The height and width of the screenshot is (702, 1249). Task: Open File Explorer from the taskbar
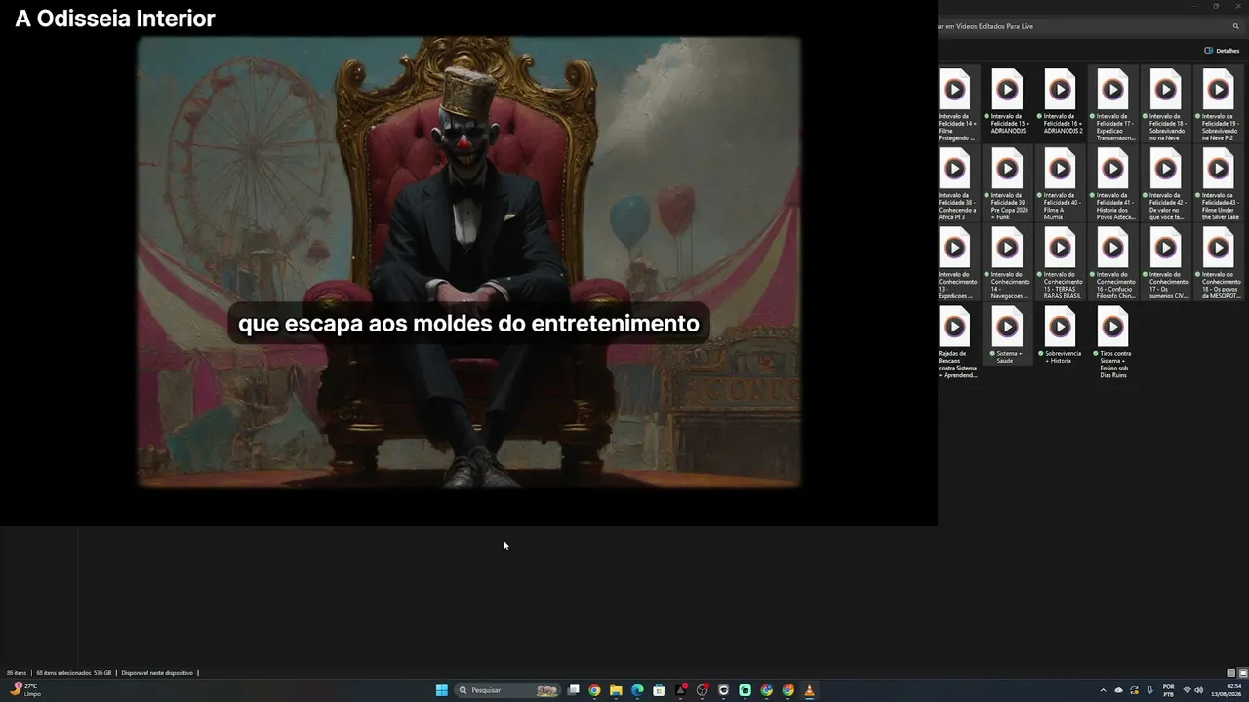point(616,690)
